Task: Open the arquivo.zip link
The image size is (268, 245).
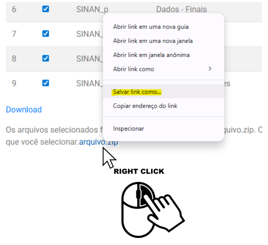Action: pos(98,142)
